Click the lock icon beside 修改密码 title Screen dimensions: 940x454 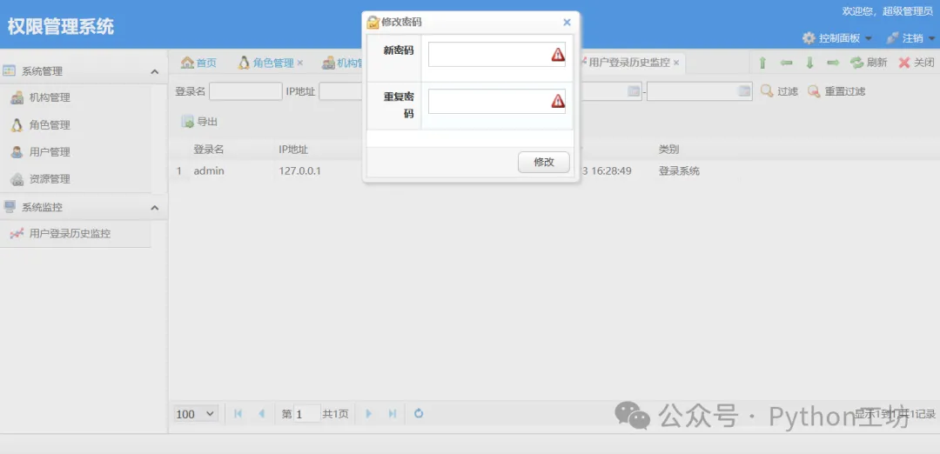tap(373, 22)
